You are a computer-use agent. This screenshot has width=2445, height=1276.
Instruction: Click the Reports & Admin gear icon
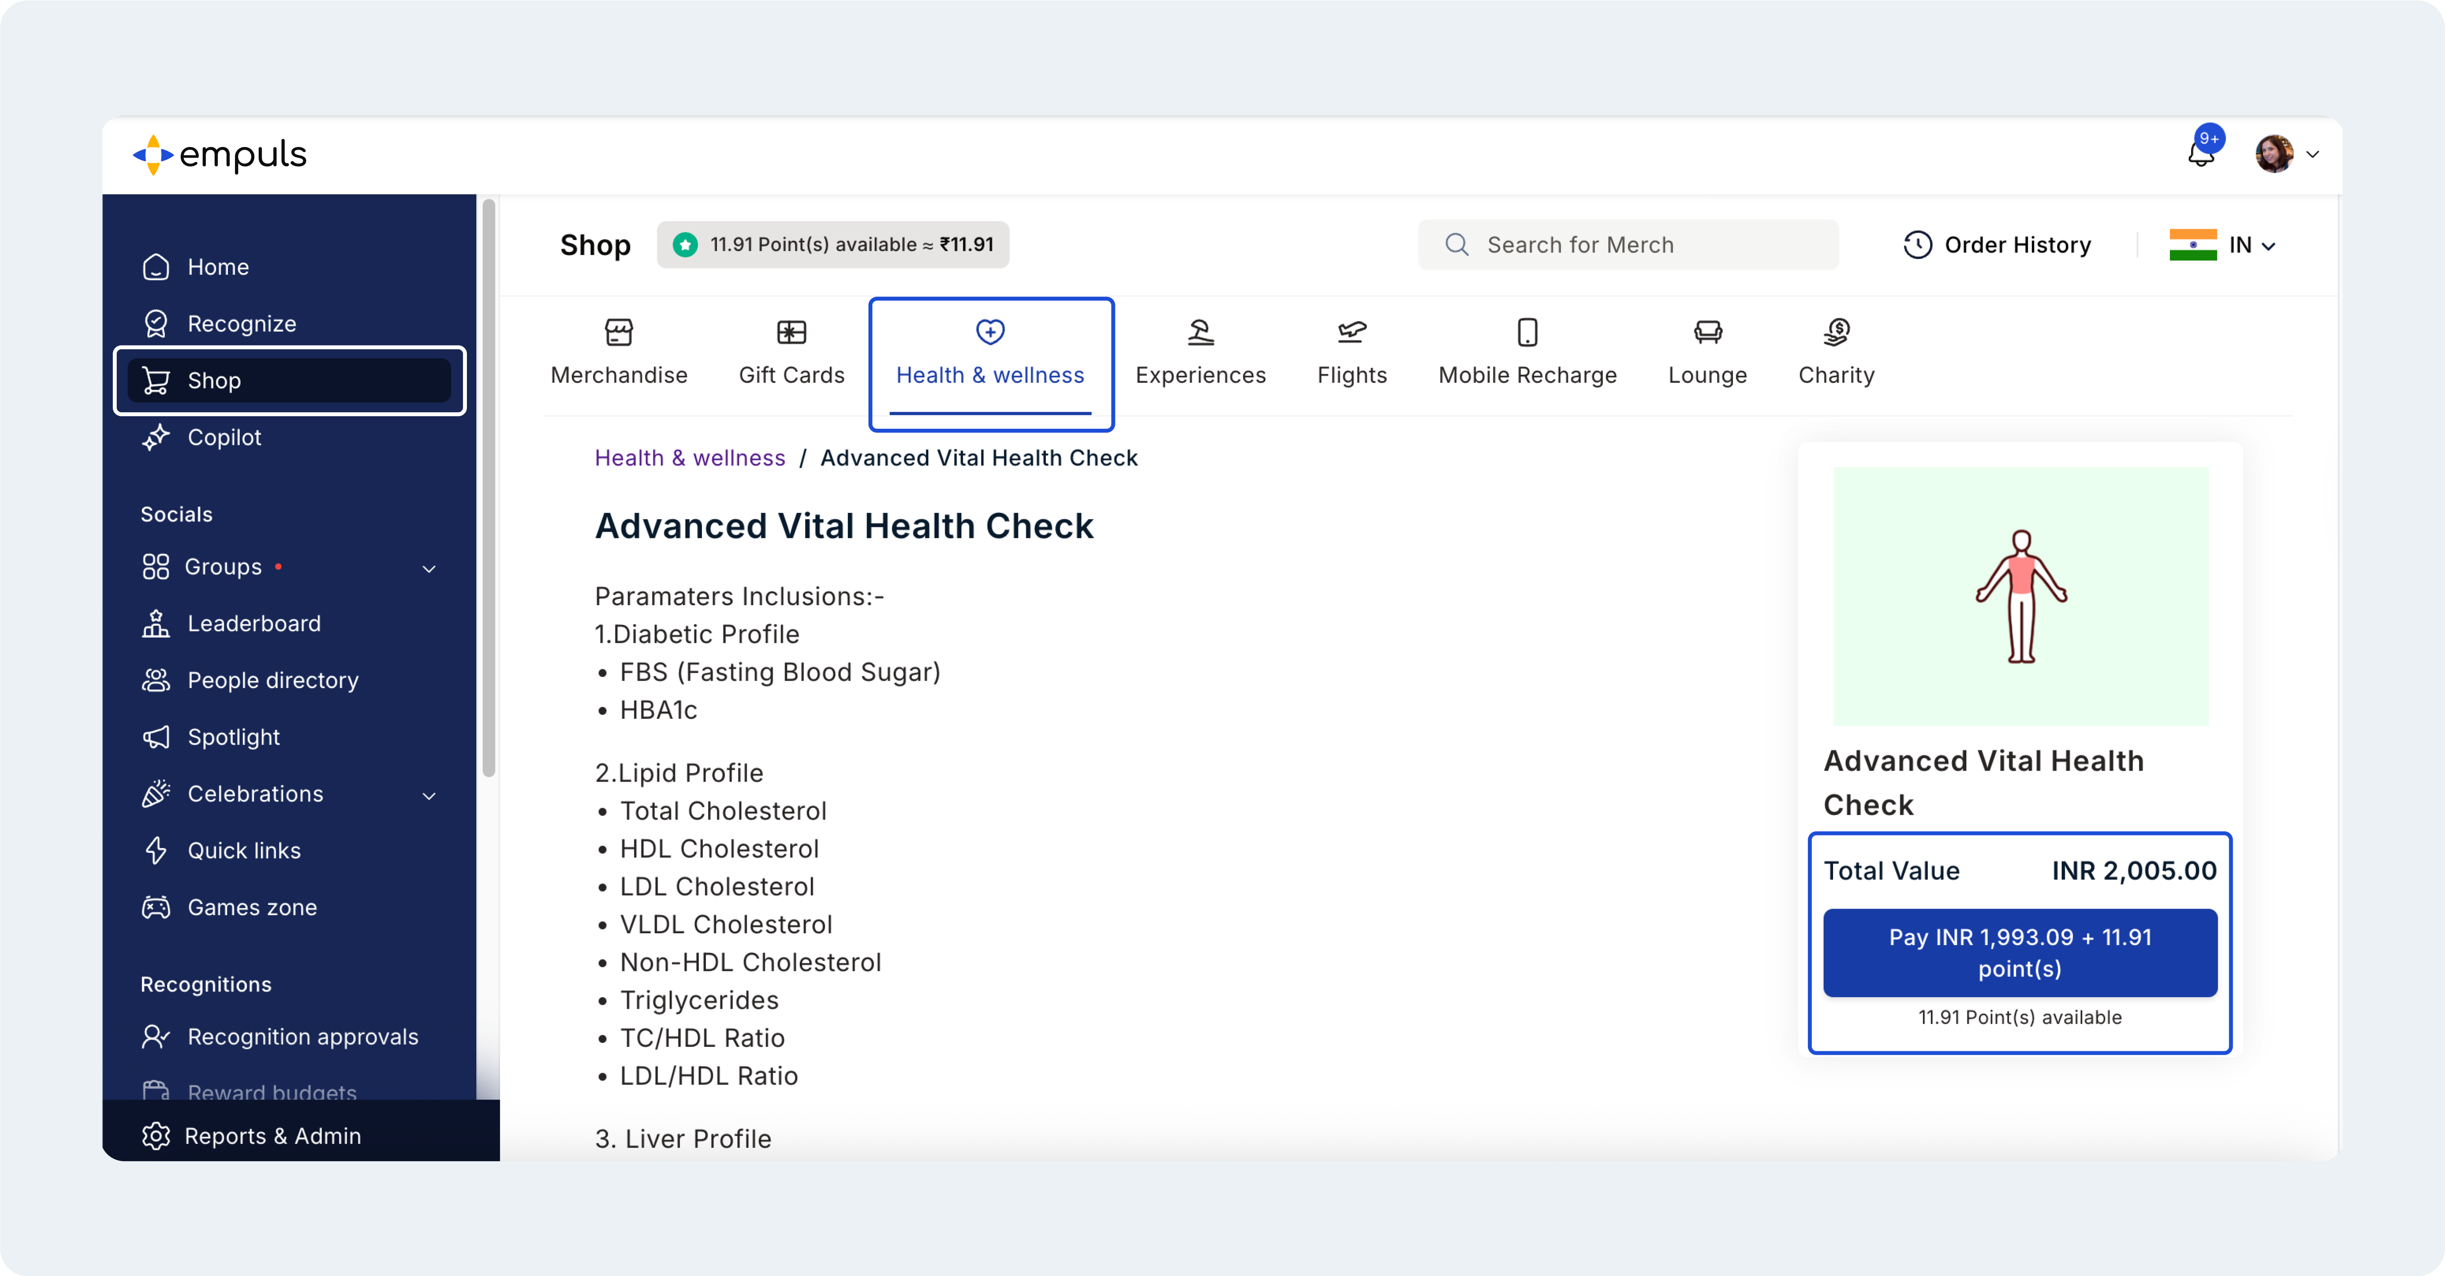point(156,1136)
